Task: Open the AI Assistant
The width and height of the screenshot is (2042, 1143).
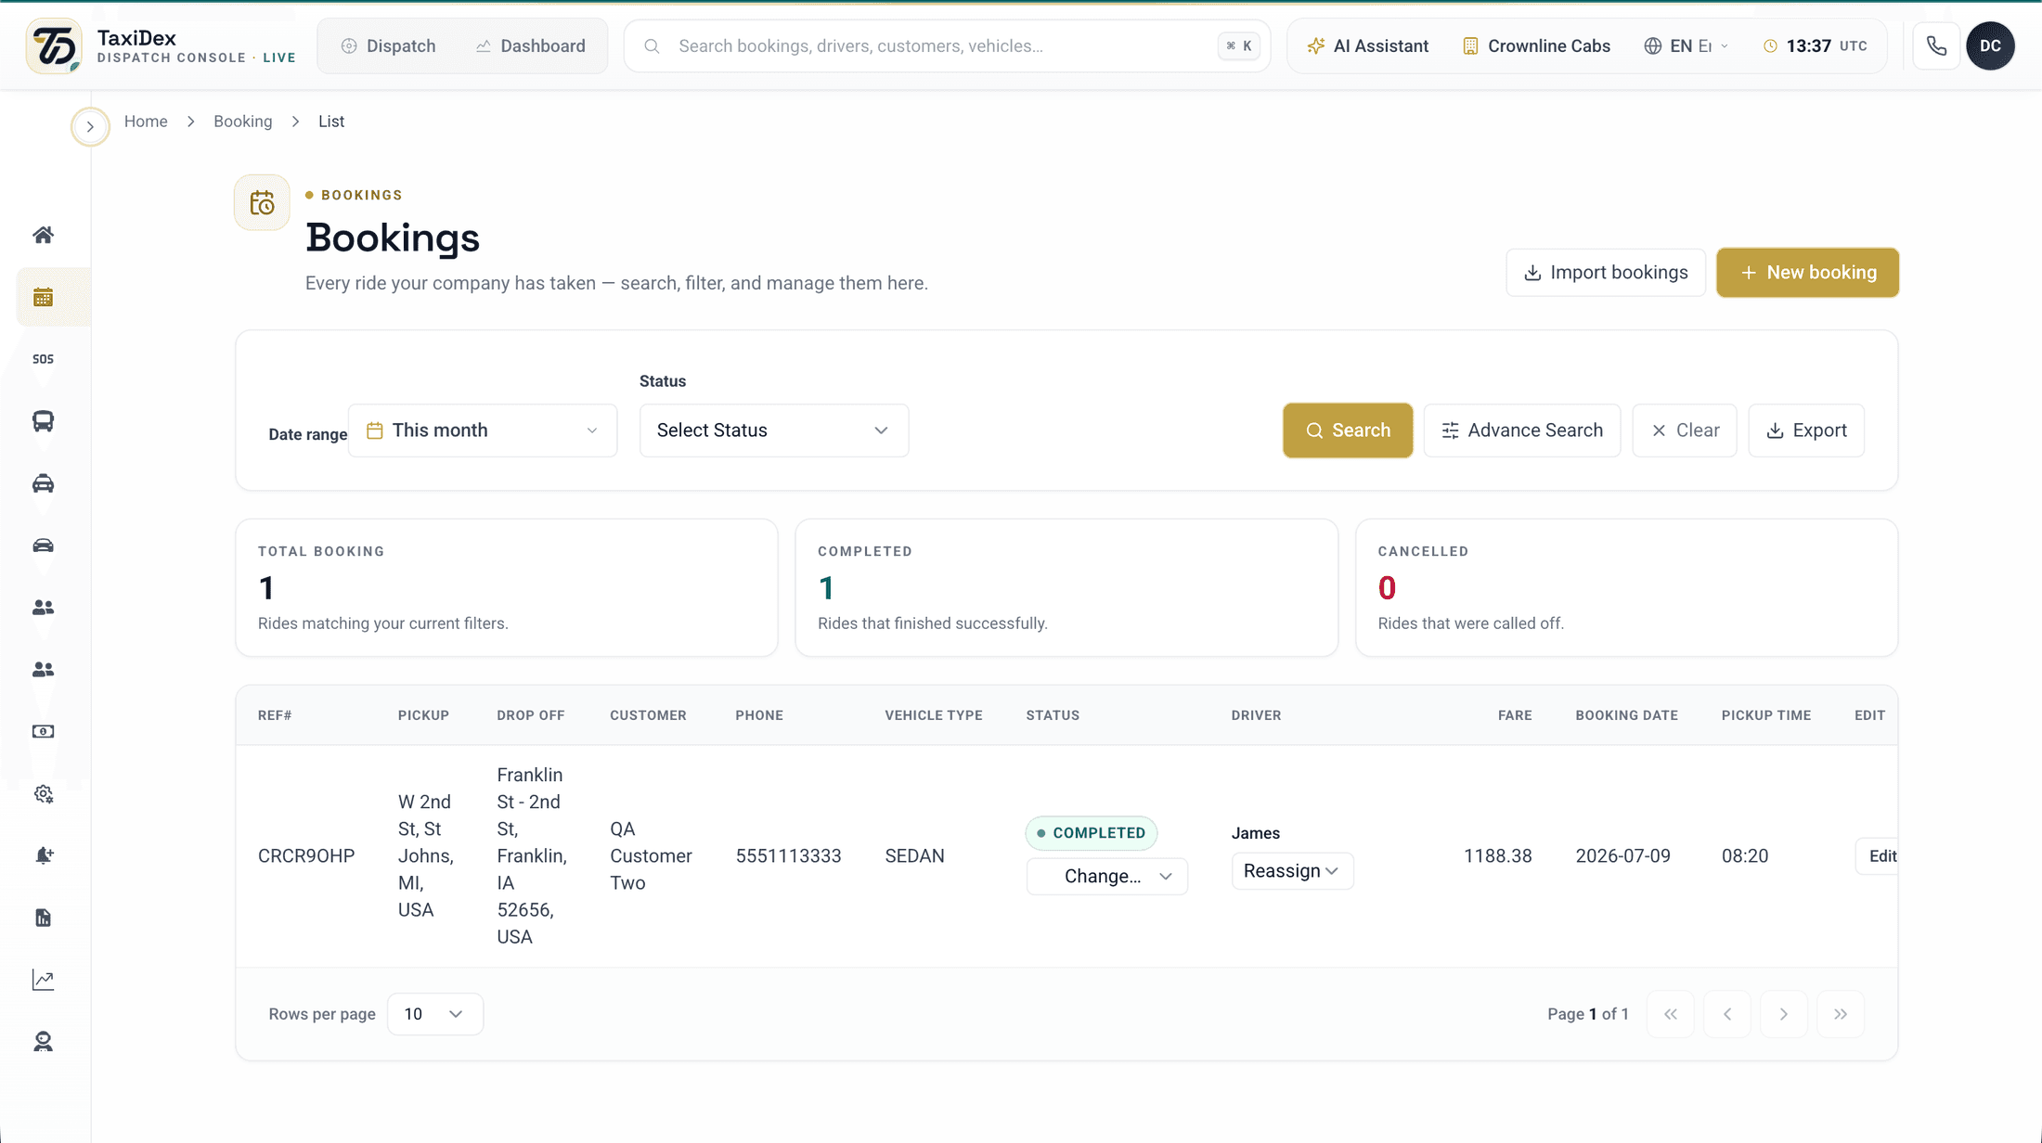Action: [x=1367, y=46]
